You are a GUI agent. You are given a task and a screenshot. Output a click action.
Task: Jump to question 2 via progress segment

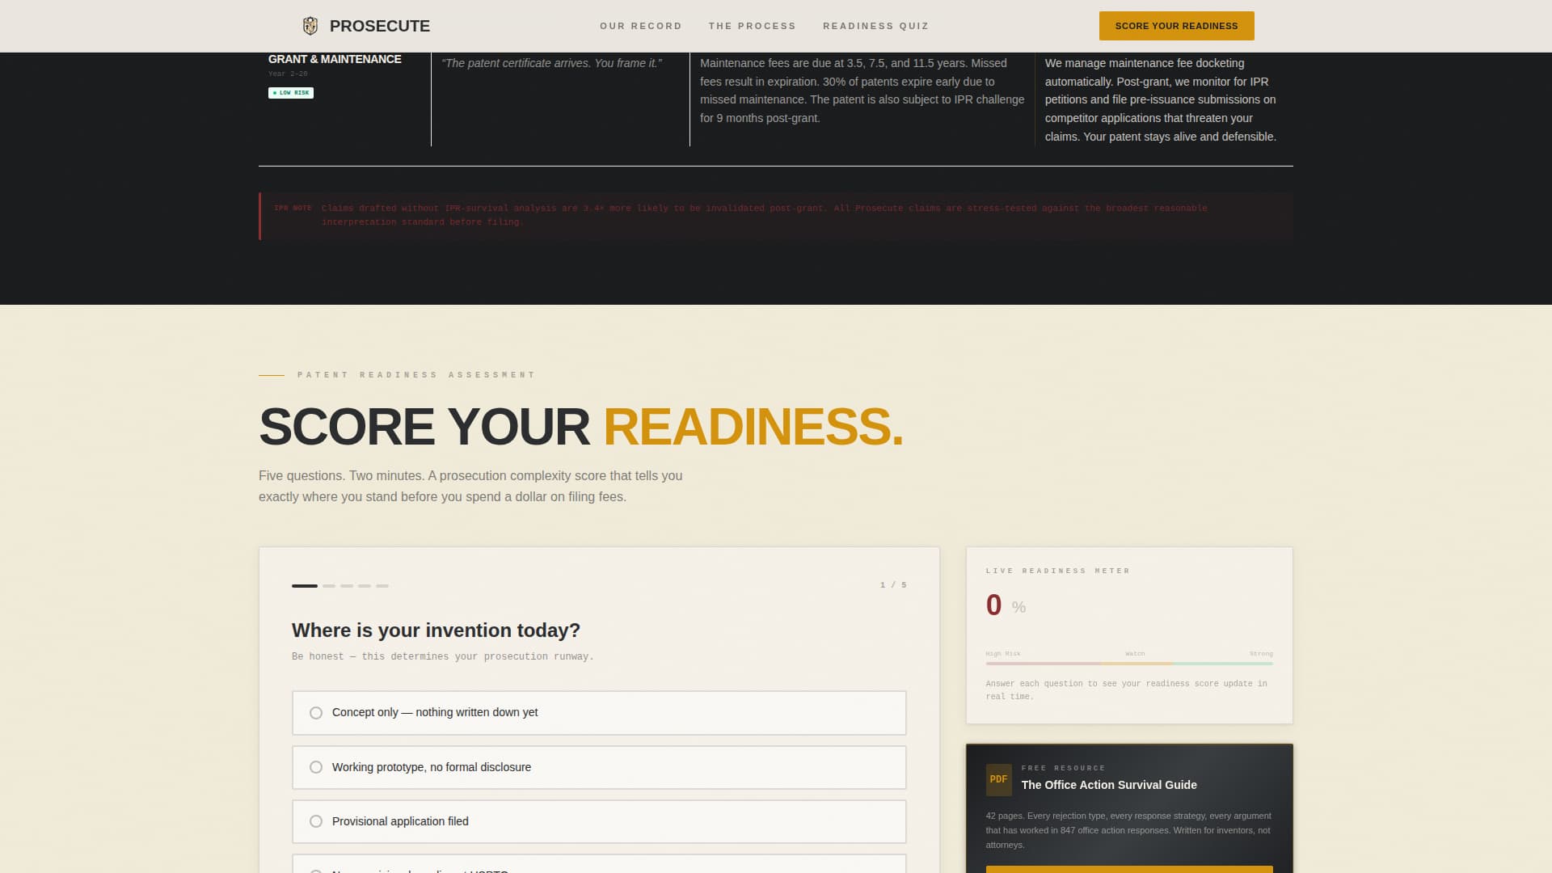point(327,586)
